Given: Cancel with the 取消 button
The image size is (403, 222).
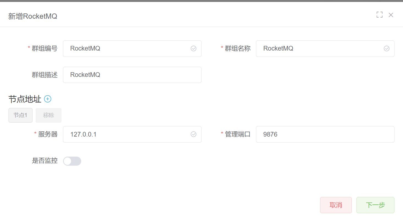Looking at the screenshot, I should (x=336, y=205).
